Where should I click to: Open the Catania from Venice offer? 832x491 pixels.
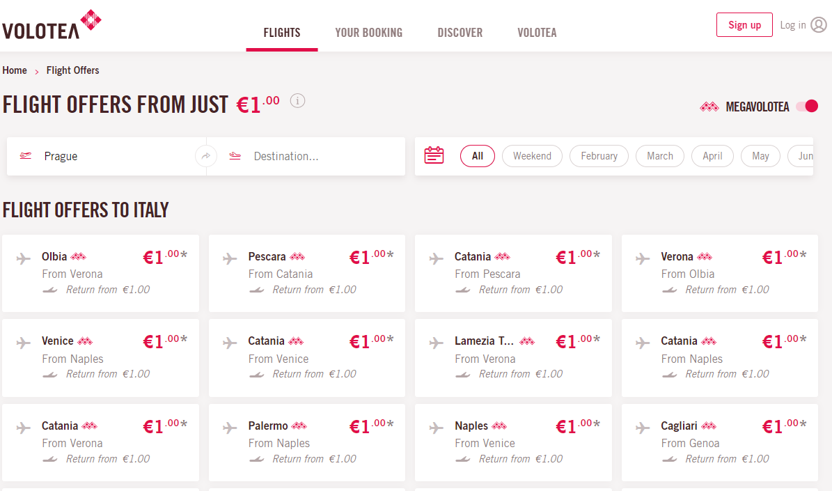coord(307,358)
